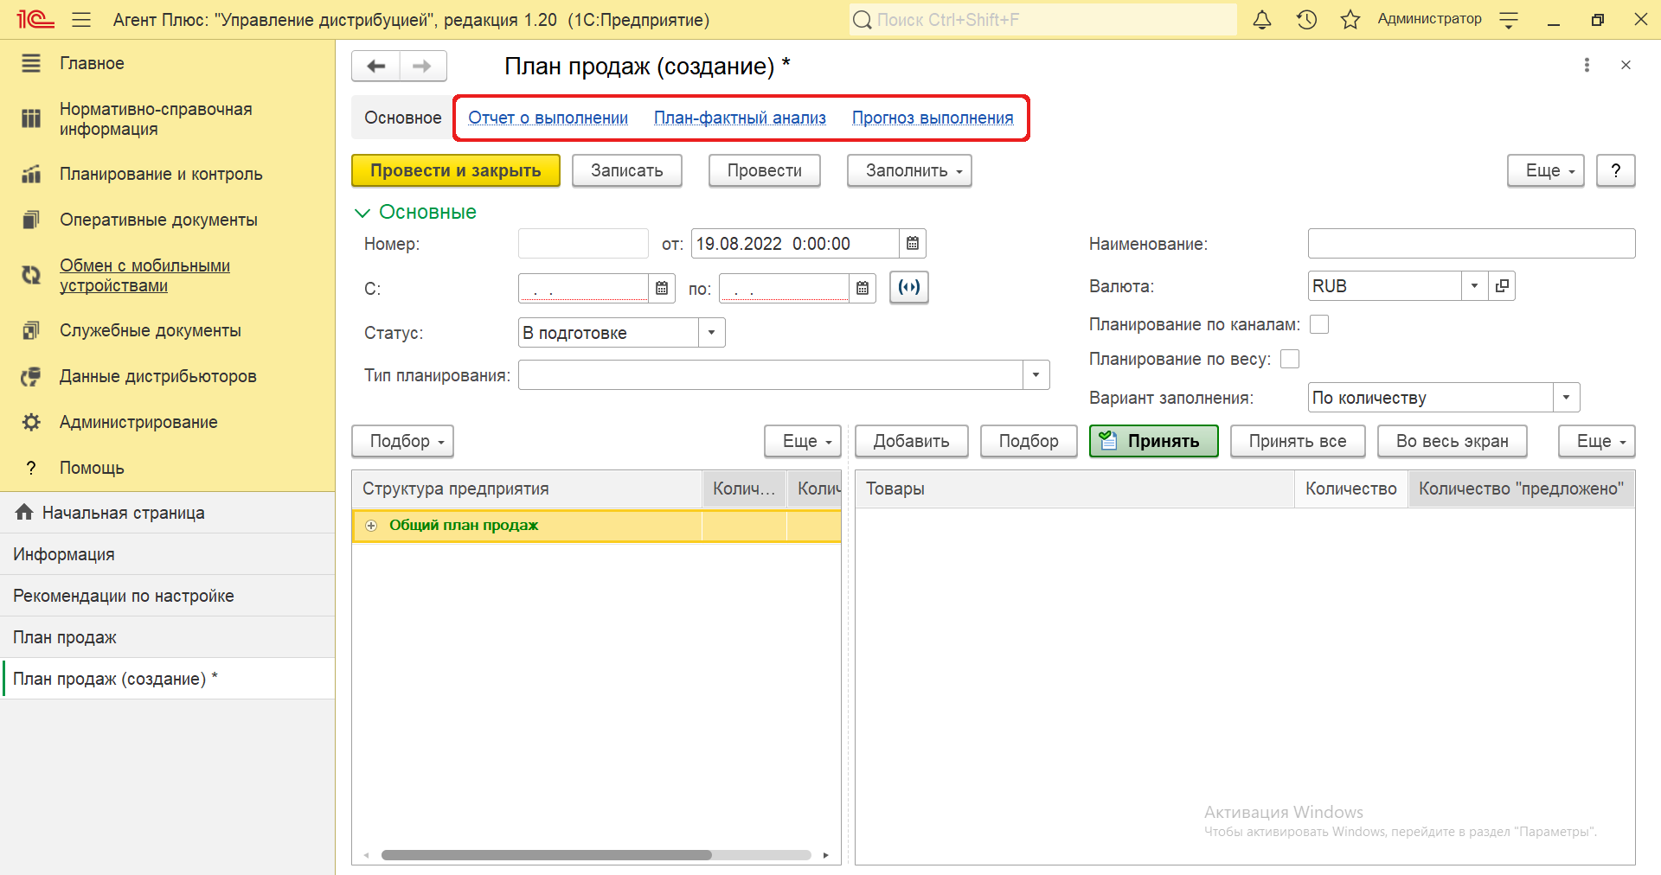Enable Планирование по каналам checkbox

click(x=1319, y=324)
